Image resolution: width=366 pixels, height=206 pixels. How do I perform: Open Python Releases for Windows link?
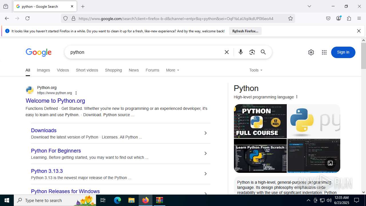coord(65,191)
